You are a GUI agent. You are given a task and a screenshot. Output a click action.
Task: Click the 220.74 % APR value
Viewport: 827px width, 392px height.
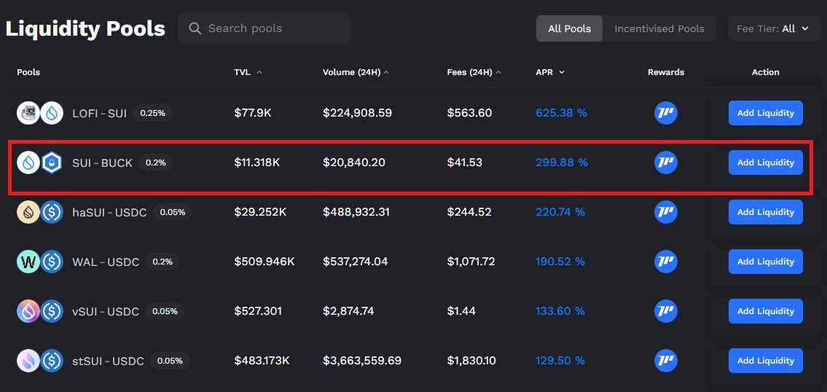point(560,212)
